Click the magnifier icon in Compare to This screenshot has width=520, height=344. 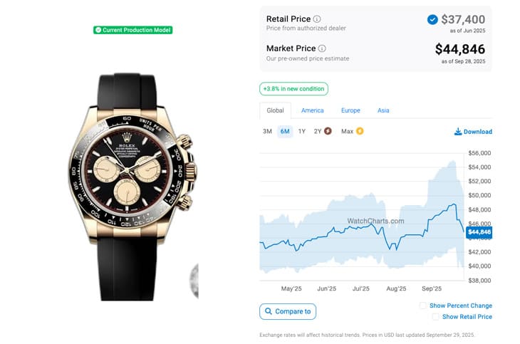[x=268, y=311]
